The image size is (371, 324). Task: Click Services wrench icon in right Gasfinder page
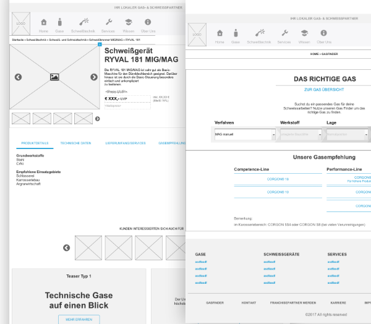pos(284,33)
